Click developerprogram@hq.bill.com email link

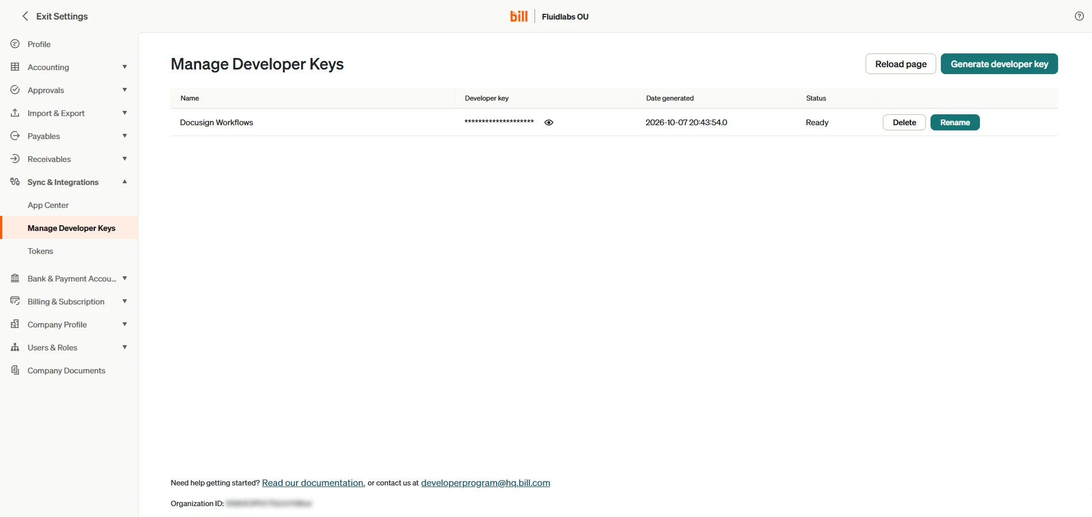(486, 483)
